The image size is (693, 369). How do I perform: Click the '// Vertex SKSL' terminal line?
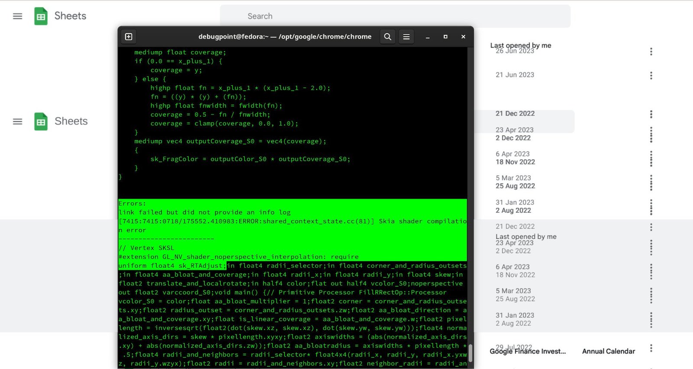146,248
